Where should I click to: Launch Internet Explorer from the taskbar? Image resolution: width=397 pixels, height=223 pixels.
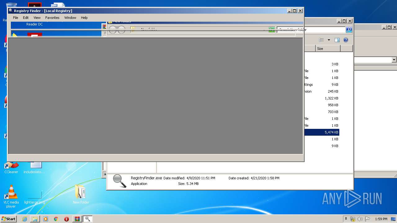pyautogui.click(x=25, y=219)
